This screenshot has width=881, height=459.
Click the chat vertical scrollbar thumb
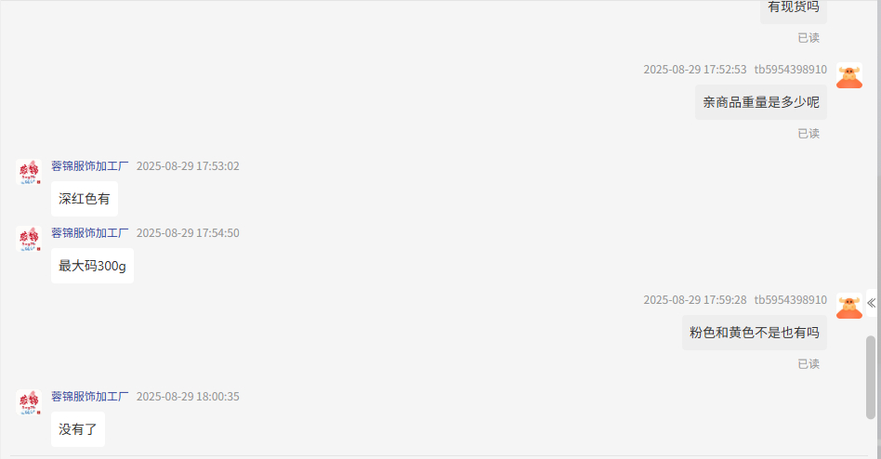coord(871,377)
